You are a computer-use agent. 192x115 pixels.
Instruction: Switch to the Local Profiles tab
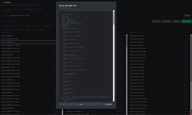(x=28, y=10)
